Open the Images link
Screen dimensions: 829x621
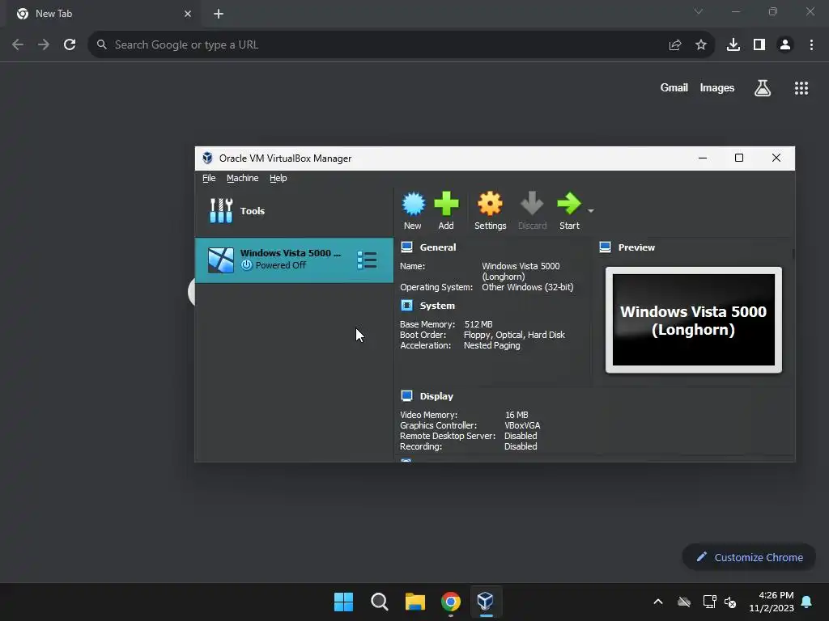coord(717,87)
